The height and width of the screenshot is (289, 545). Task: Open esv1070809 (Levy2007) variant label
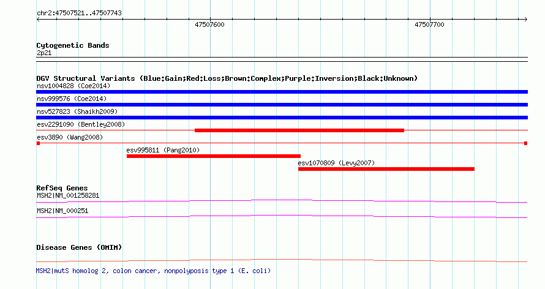coord(336,163)
